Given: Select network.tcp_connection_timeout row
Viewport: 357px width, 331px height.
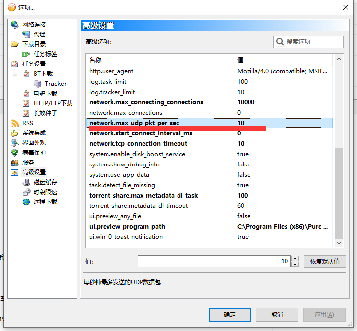Looking at the screenshot, I should (209, 144).
